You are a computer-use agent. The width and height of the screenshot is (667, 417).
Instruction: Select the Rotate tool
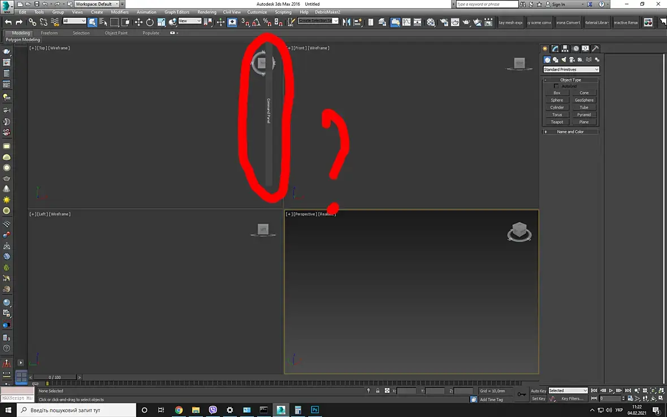tap(150, 22)
